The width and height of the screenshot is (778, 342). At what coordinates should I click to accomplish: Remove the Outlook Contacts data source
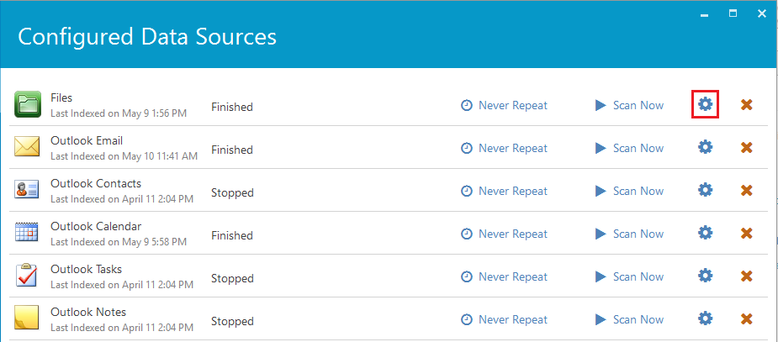(746, 191)
